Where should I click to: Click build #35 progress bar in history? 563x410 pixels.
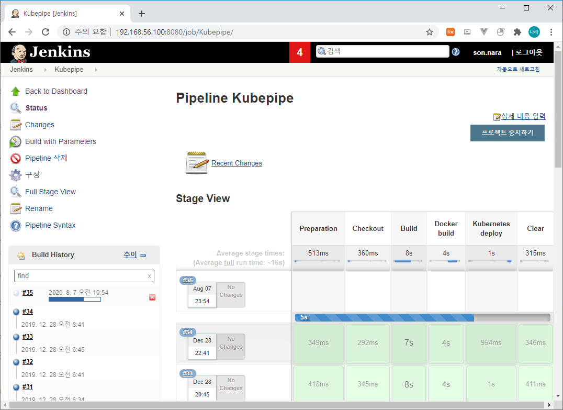tap(75, 300)
